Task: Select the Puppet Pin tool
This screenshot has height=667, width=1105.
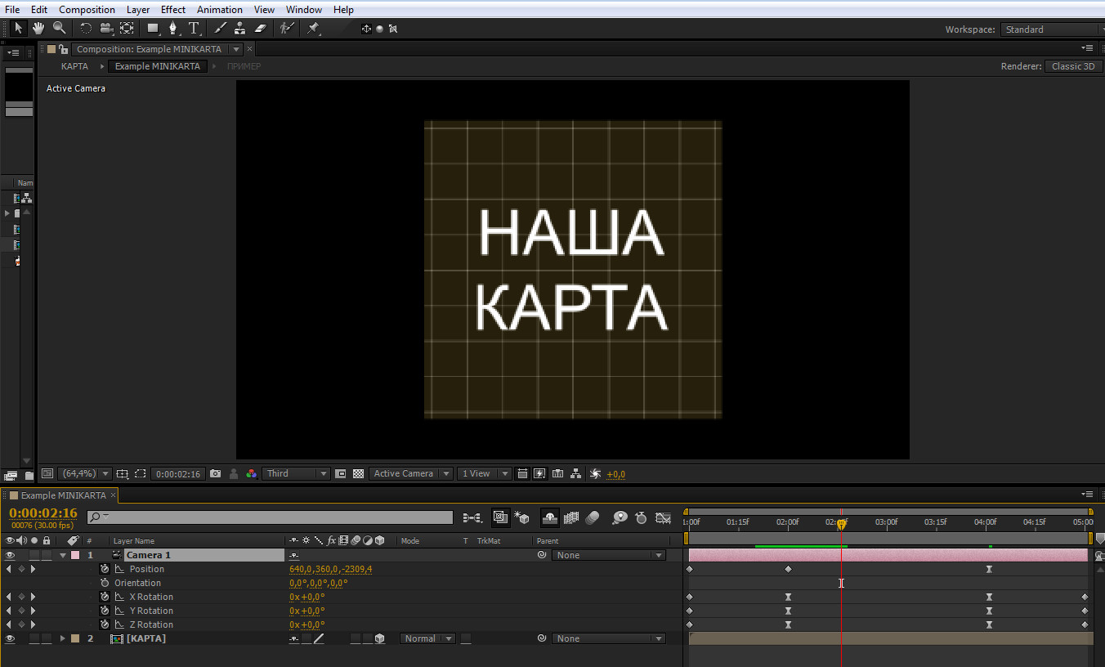Action: [312, 29]
